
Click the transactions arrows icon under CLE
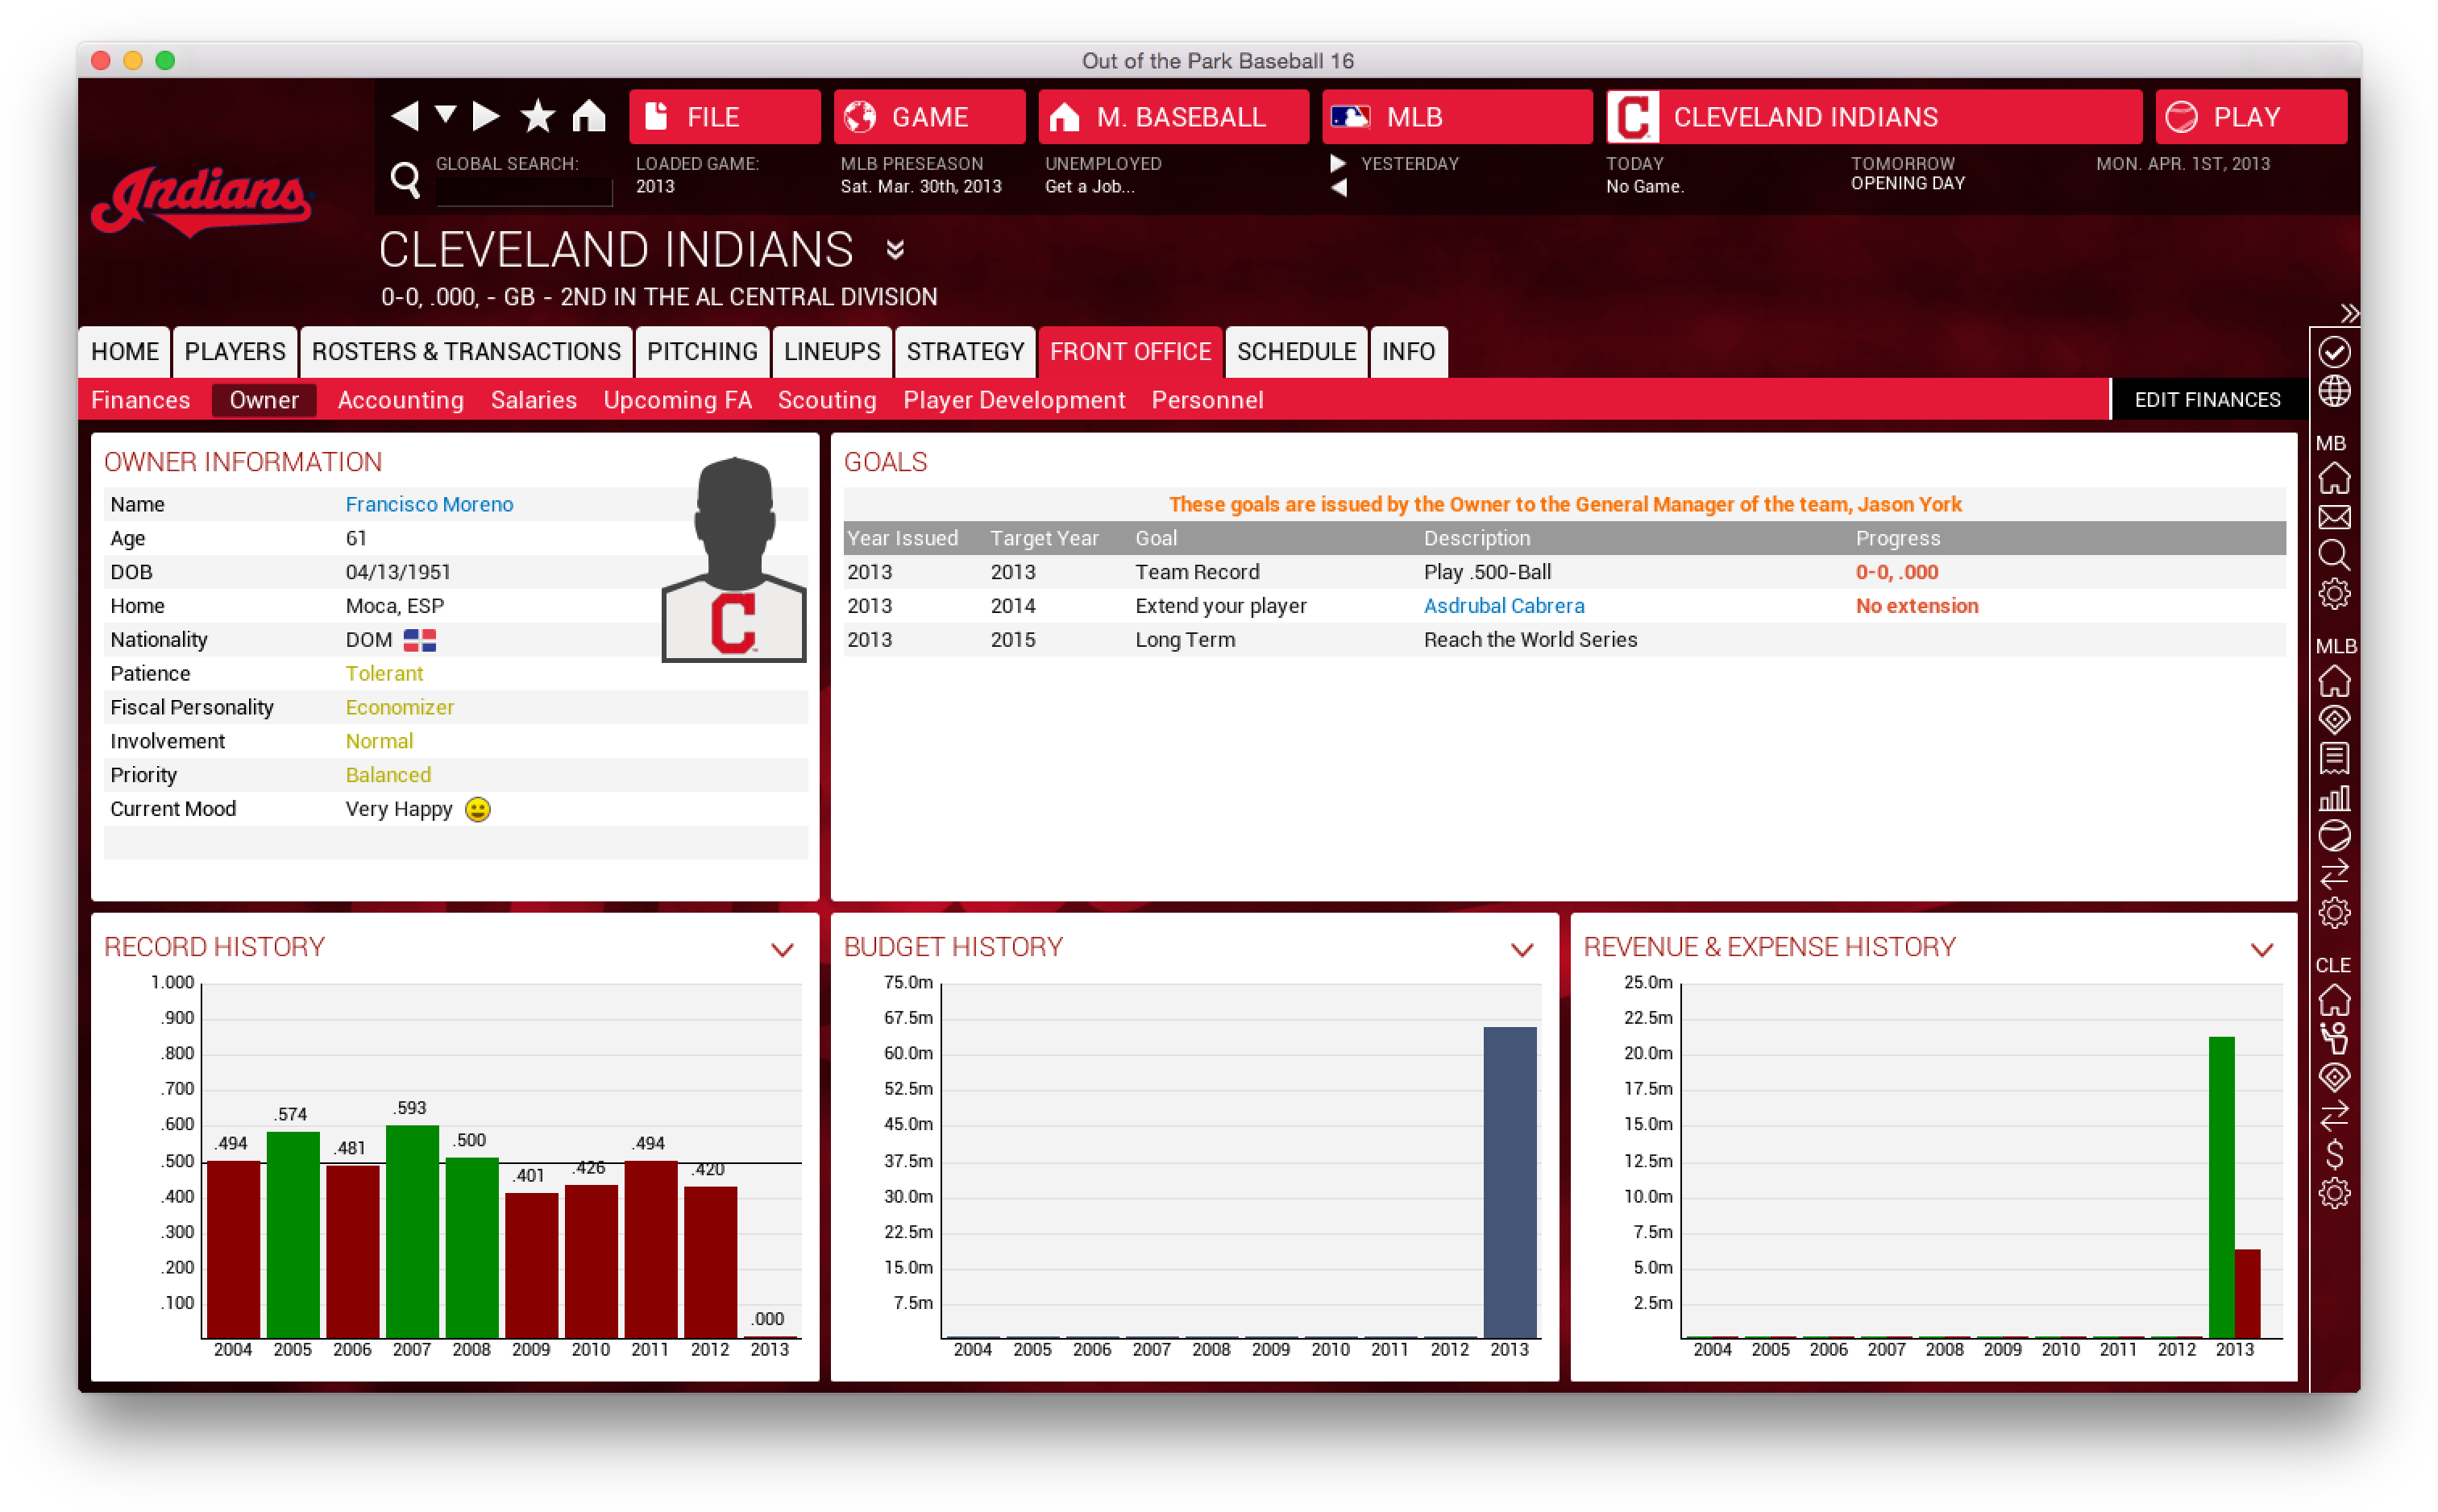[2333, 1115]
